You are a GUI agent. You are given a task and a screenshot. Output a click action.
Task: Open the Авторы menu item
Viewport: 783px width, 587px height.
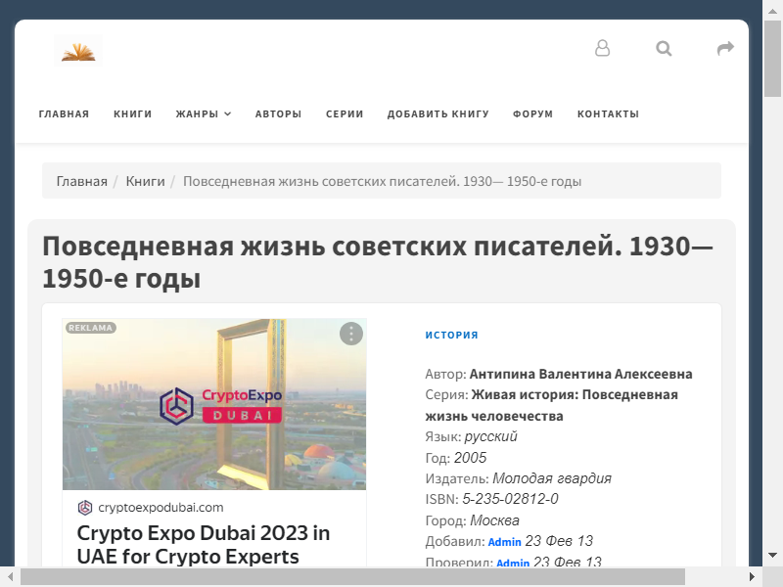click(278, 113)
